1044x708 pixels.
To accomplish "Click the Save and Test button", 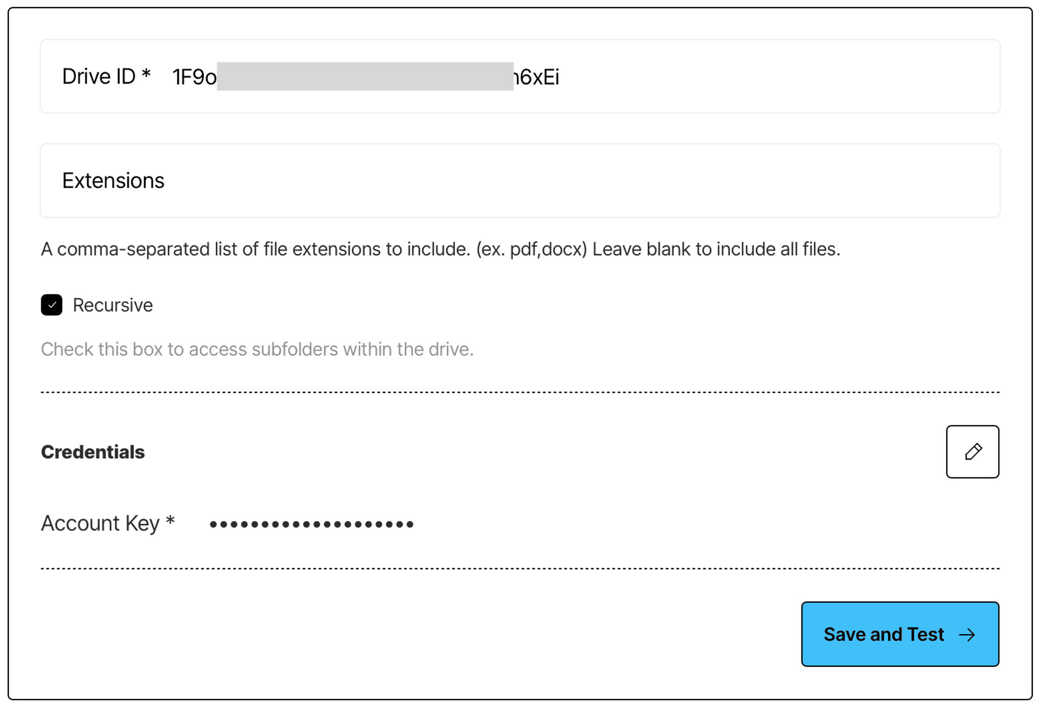I will [x=900, y=634].
